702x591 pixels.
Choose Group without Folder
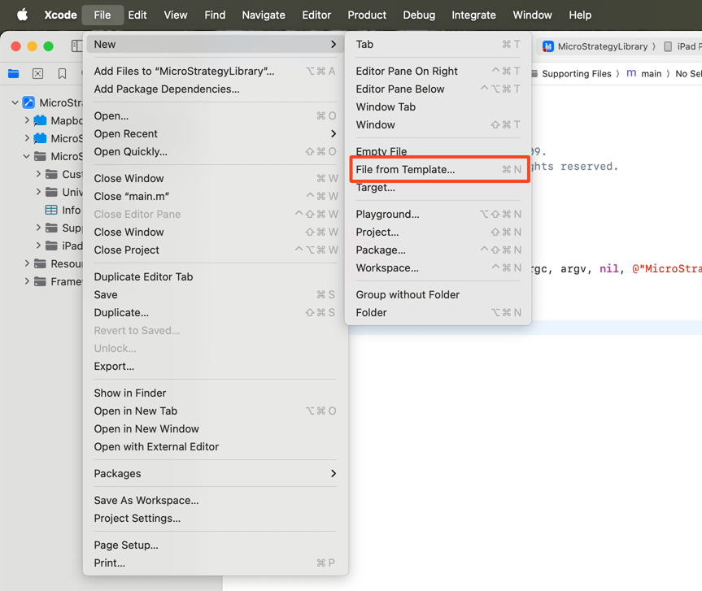pos(438,295)
